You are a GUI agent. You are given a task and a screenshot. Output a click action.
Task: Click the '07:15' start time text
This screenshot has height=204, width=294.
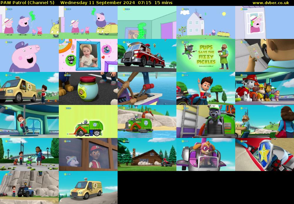tap(144, 3)
